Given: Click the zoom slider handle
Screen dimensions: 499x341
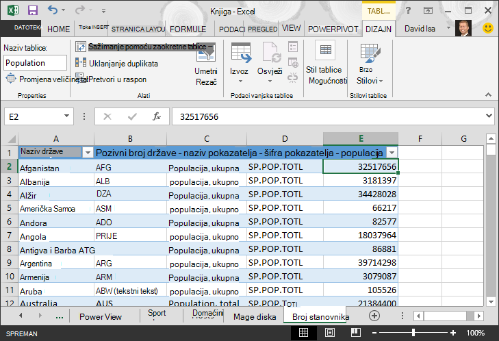Looking at the screenshot, I should (x=413, y=333).
